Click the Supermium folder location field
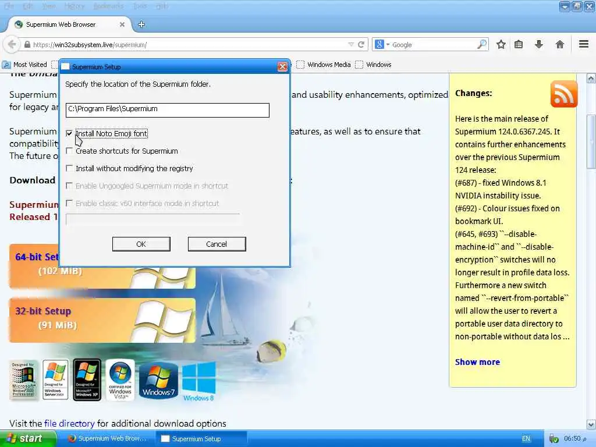Viewport: 596px width, 447px height. point(167,110)
